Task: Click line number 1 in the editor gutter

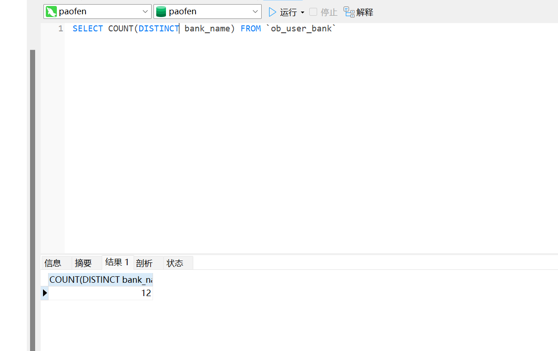Action: pyautogui.click(x=61, y=29)
